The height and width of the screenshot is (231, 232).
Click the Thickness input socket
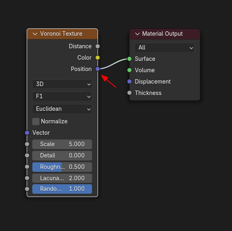[x=130, y=93]
